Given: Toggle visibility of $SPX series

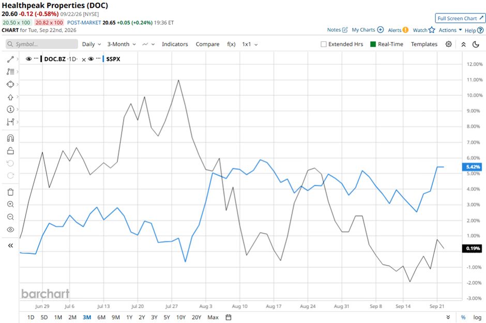Looking at the screenshot, I should coord(91,59).
